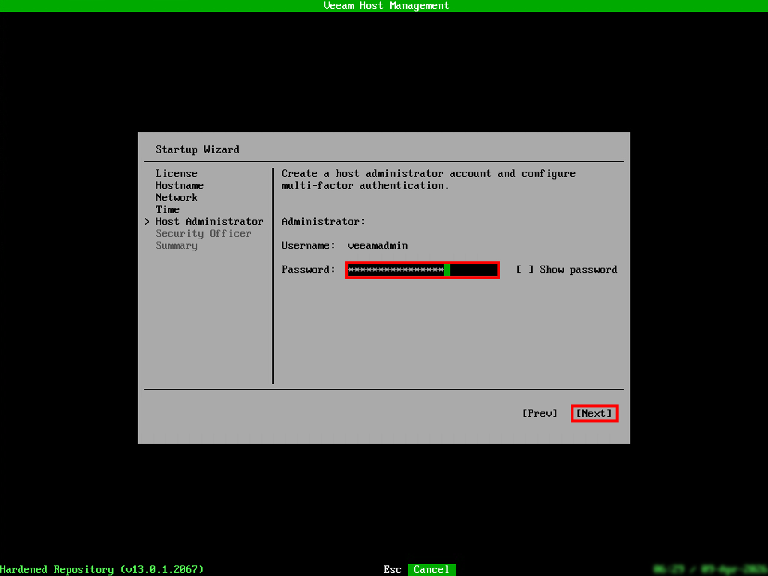This screenshot has width=768, height=576.
Task: Jump to the Summary wizard step
Action: click(x=176, y=245)
